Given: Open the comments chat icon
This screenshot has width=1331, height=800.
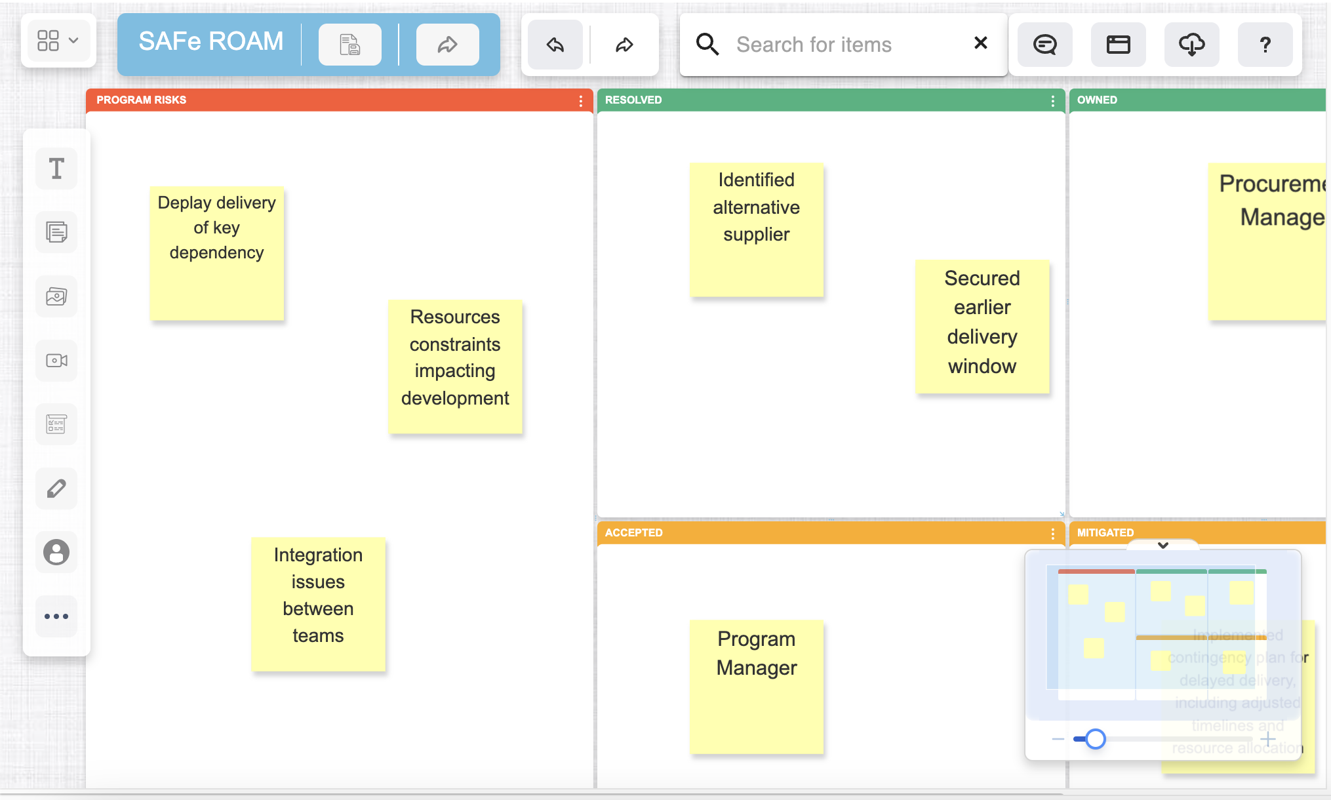Looking at the screenshot, I should coord(1044,45).
